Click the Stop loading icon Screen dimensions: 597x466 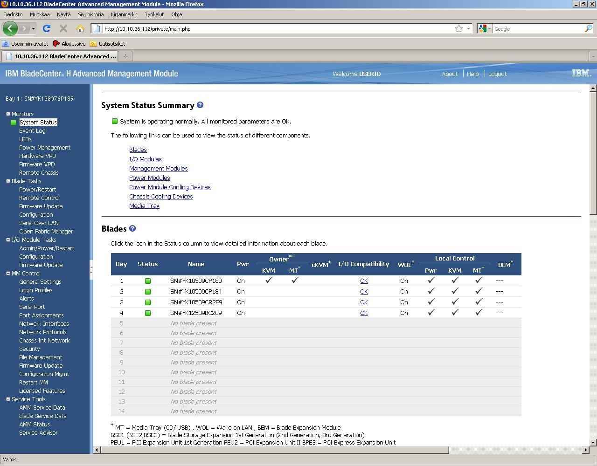pos(63,28)
